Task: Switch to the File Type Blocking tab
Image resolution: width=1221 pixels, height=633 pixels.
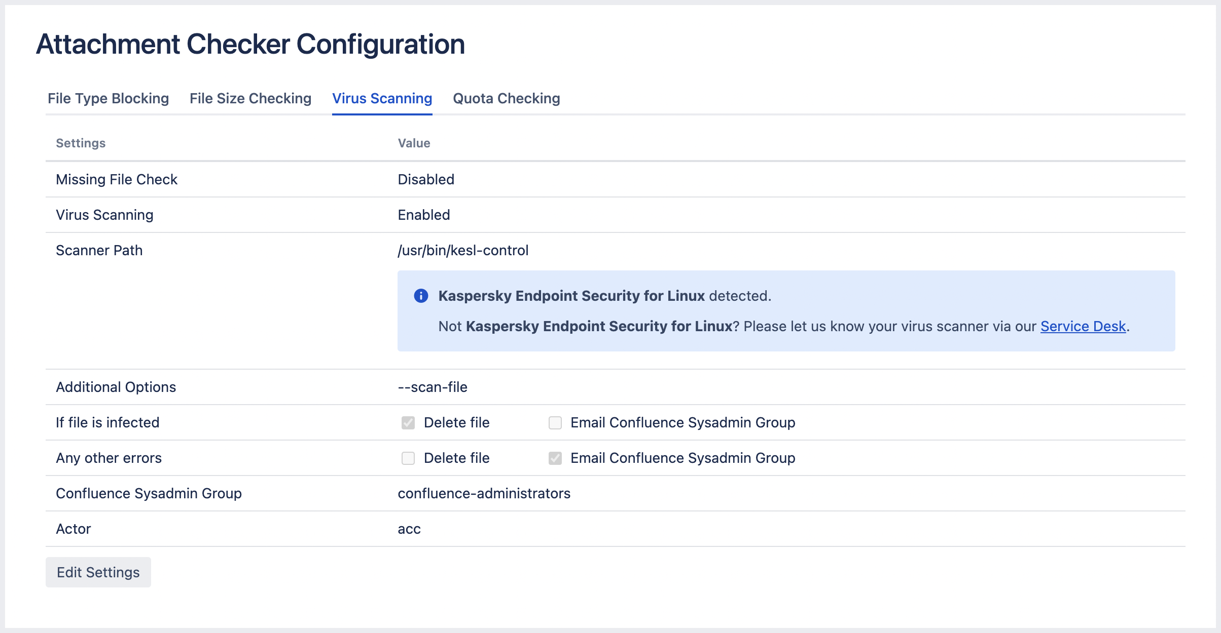Action: (x=108, y=98)
